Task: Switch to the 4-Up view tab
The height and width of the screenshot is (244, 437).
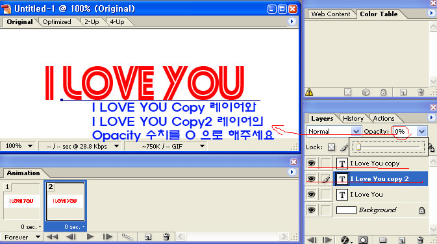Action: point(117,21)
